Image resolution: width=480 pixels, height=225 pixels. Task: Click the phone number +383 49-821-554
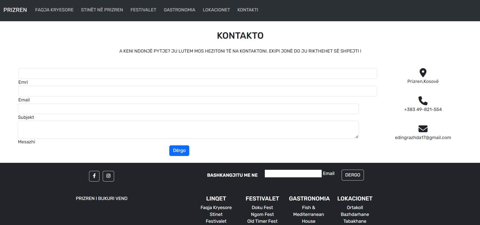(x=423, y=109)
